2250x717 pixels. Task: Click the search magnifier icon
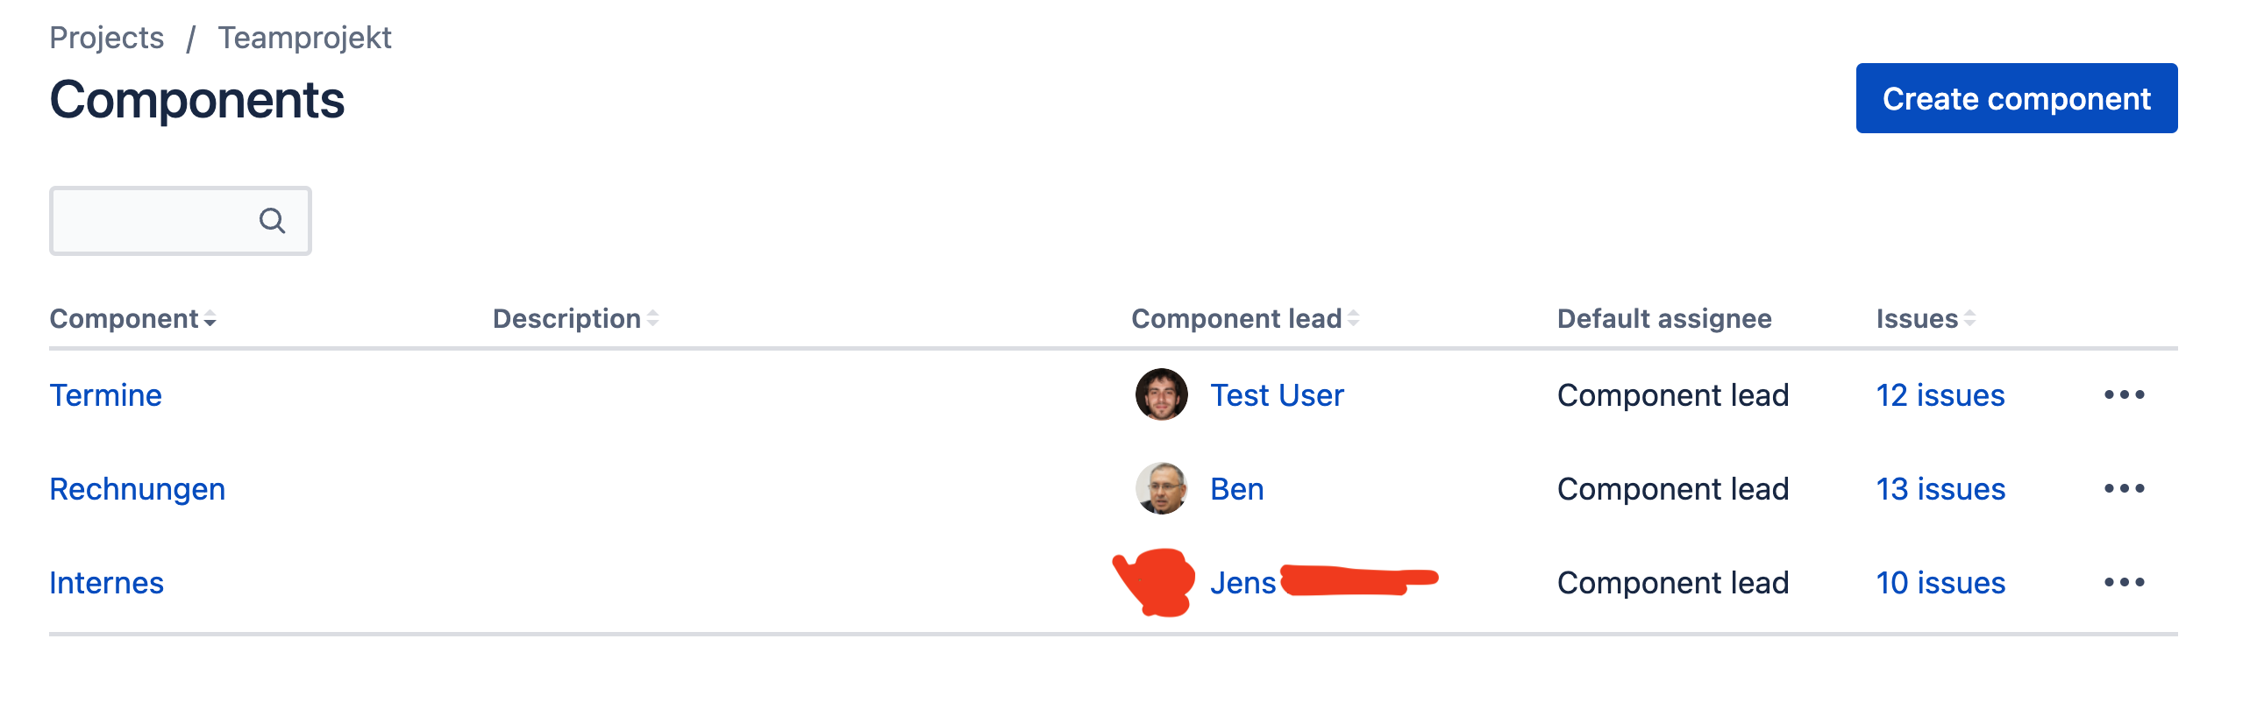click(x=272, y=221)
